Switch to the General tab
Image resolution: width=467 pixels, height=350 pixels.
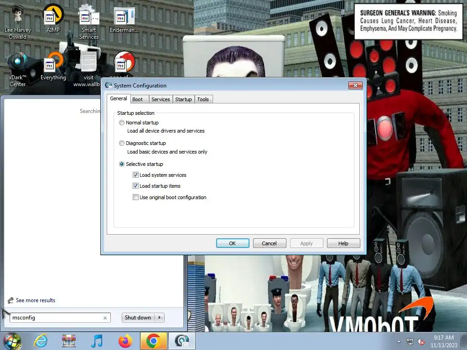(x=119, y=98)
